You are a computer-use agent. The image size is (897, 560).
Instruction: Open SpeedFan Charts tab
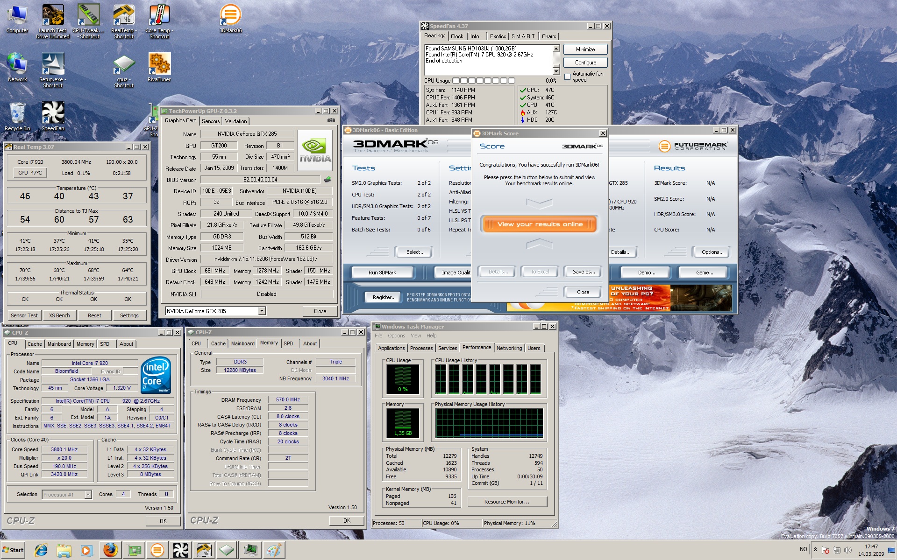549,36
